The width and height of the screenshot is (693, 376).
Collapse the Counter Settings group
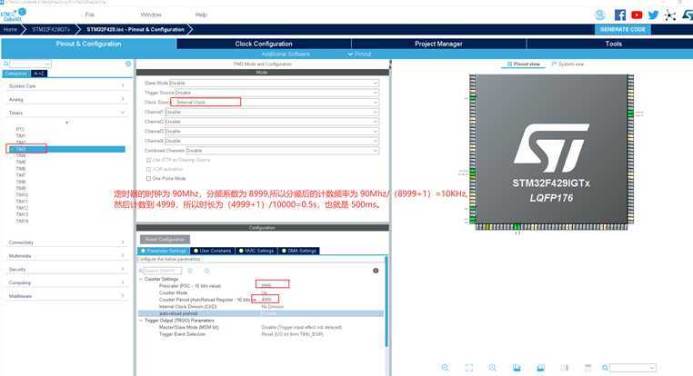click(x=141, y=280)
